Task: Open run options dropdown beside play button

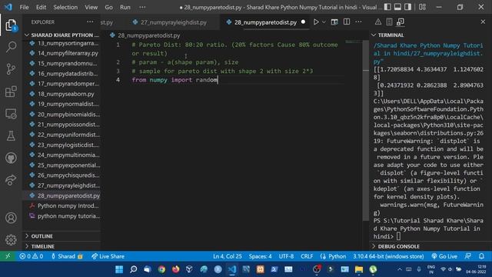Action: (x=324, y=22)
